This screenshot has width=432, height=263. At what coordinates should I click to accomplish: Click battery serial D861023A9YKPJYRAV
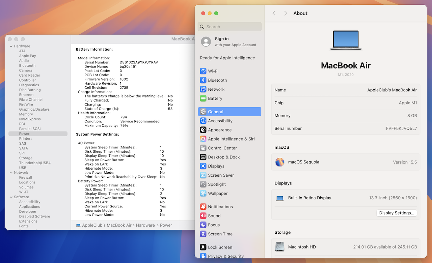click(x=139, y=62)
